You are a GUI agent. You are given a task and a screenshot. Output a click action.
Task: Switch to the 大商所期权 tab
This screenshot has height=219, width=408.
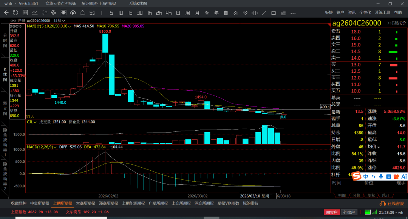[85, 203]
